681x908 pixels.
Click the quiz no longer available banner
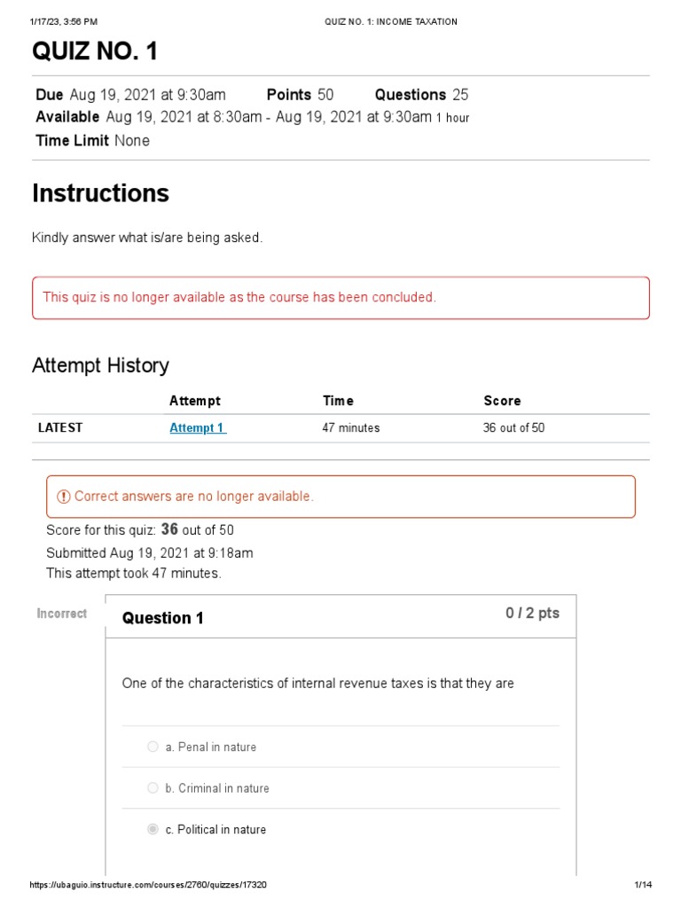point(340,297)
